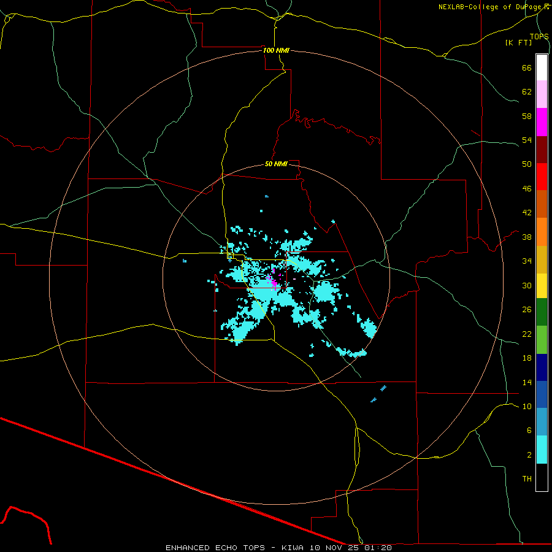Click the legend value 10
552x552 pixels.
point(527,407)
